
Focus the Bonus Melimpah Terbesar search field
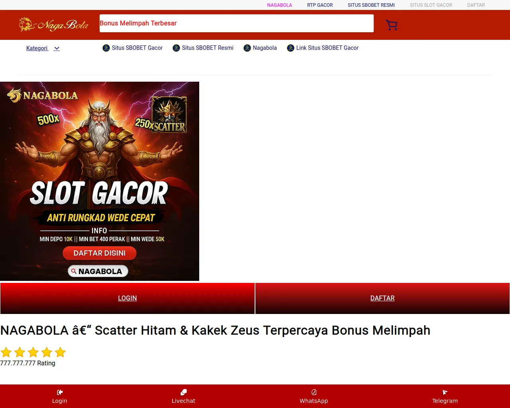[237, 24]
